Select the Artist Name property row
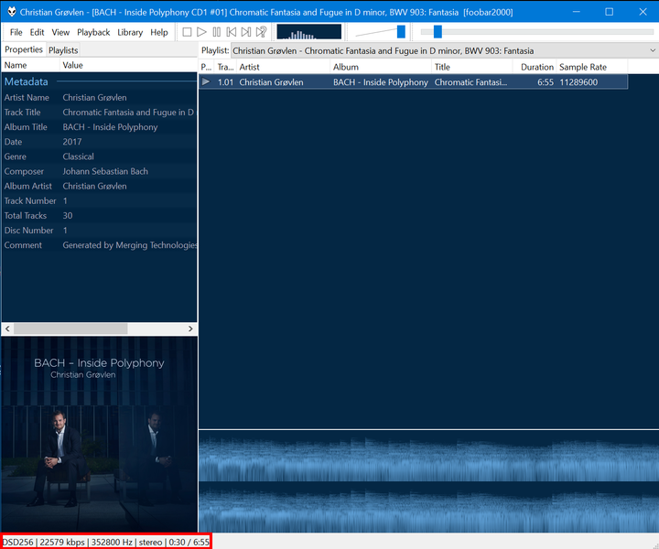This screenshot has width=659, height=549. (99, 98)
